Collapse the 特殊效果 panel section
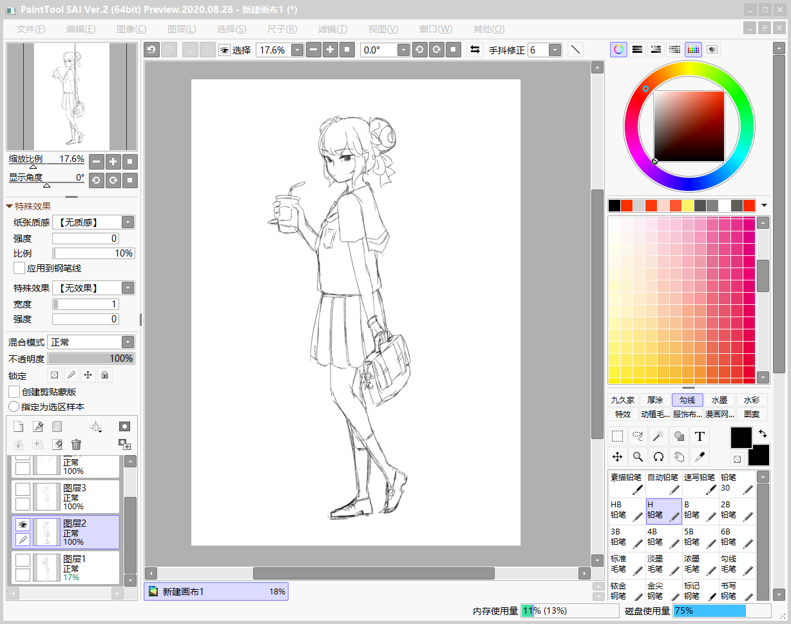This screenshot has width=791, height=624. coord(9,206)
